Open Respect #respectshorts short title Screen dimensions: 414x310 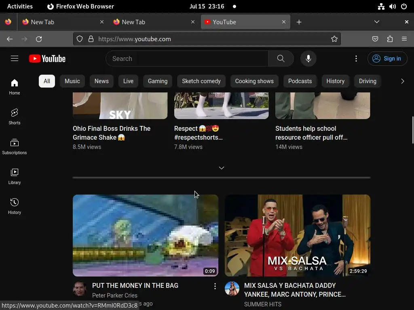198,133
